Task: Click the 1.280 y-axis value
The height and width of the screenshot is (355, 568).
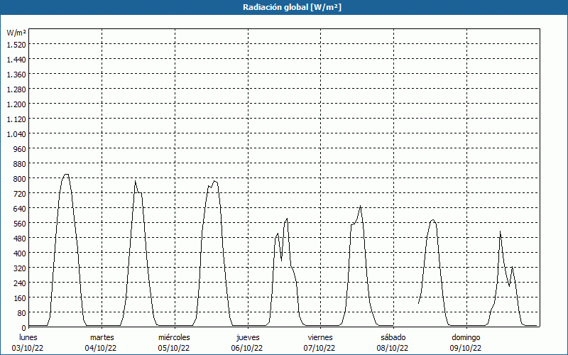Action: coord(16,89)
